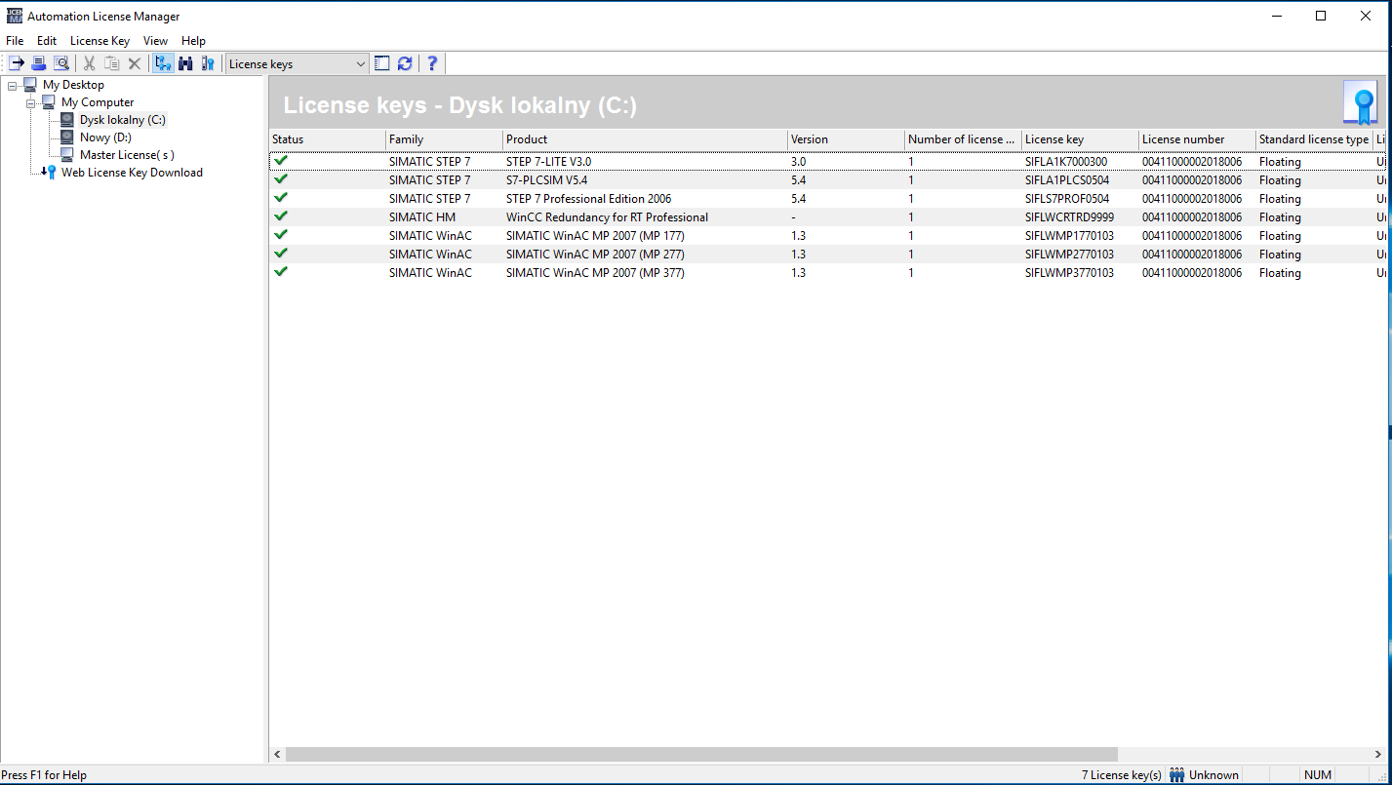Open the Help menu

click(193, 41)
